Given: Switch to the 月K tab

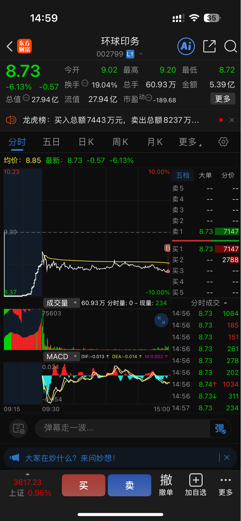Looking at the screenshot, I should point(155,142).
